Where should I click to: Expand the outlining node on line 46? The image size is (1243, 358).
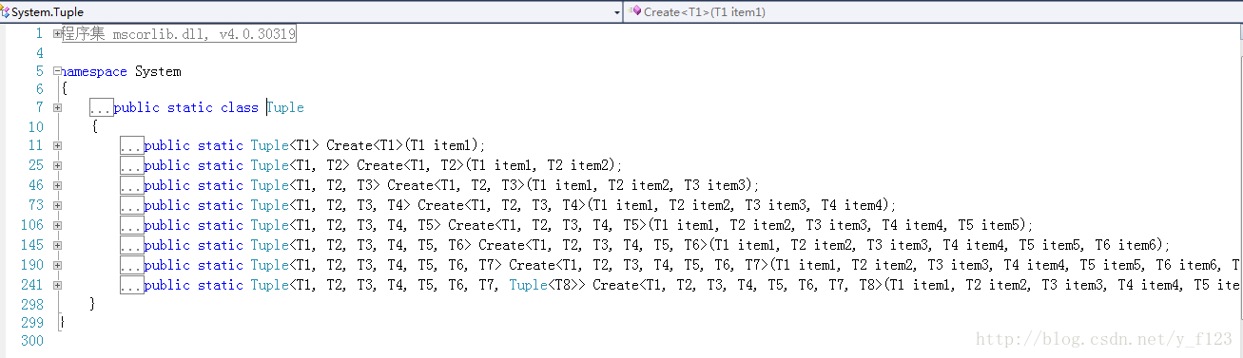[x=58, y=185]
